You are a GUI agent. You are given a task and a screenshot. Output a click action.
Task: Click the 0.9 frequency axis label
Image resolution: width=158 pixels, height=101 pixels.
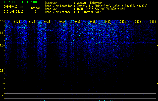coord(2,58)
